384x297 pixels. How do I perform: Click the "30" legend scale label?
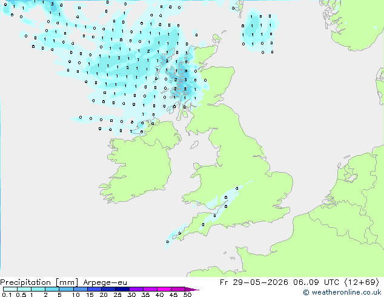131,295
